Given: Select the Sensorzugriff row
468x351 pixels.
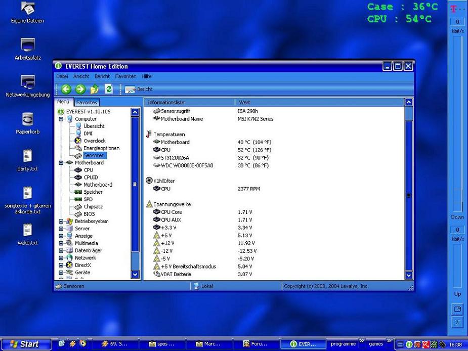Looking at the screenshot, I should pyautogui.click(x=175, y=111).
